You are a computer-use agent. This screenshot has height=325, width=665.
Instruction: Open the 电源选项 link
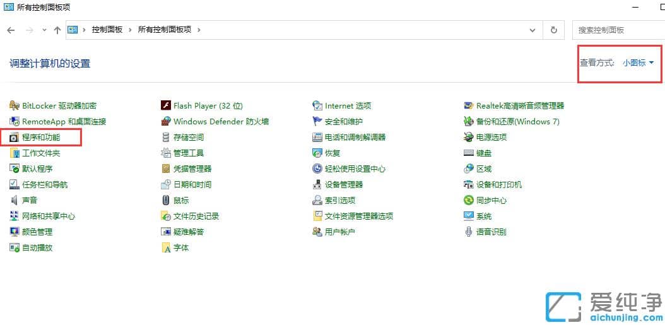click(x=491, y=138)
